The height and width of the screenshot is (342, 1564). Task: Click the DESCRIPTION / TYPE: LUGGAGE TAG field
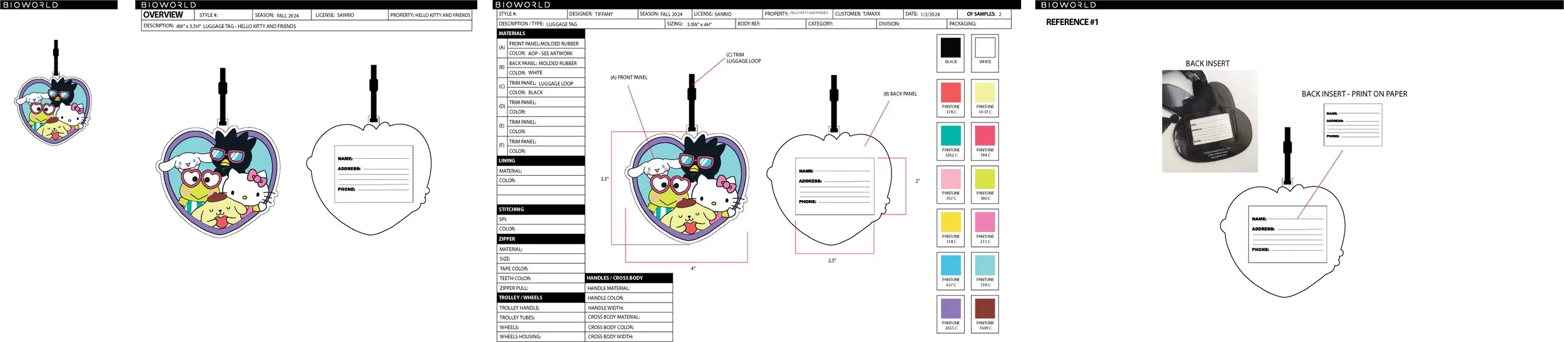tap(581, 24)
